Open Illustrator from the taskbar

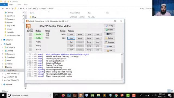(75, 95)
